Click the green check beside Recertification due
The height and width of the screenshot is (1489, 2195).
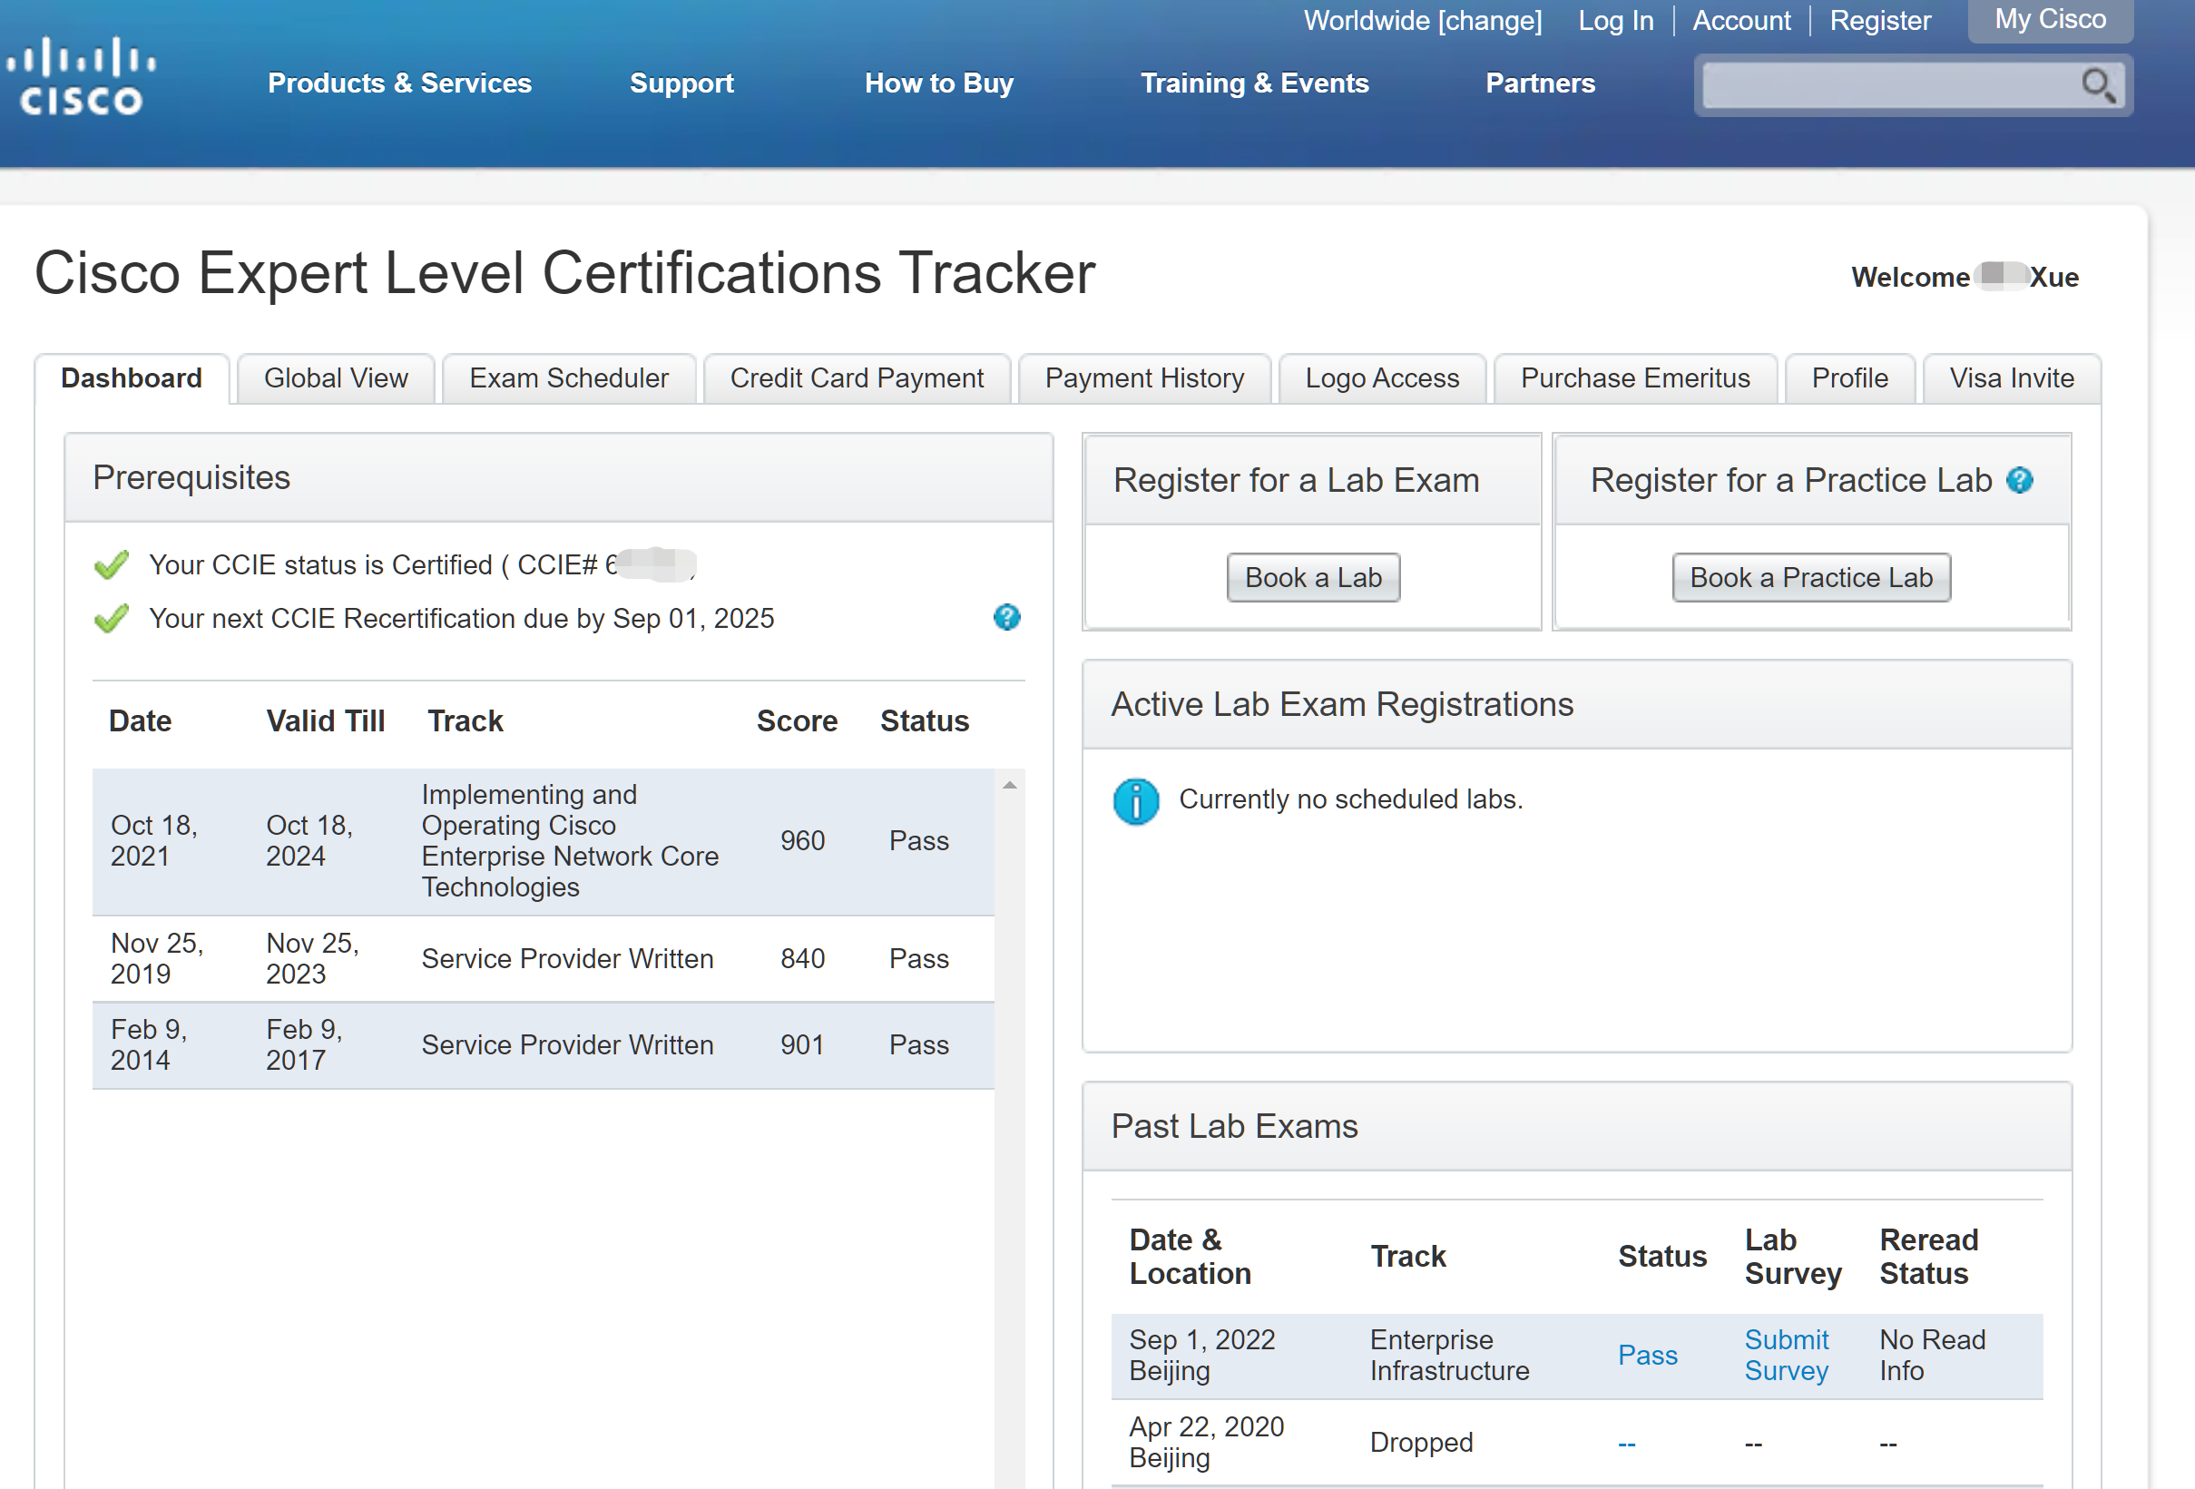(112, 619)
